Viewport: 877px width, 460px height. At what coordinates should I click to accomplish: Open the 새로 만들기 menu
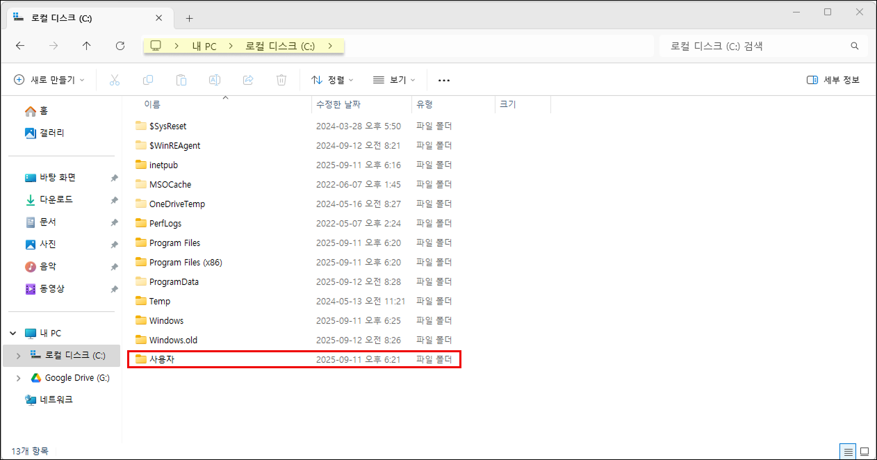coord(49,80)
